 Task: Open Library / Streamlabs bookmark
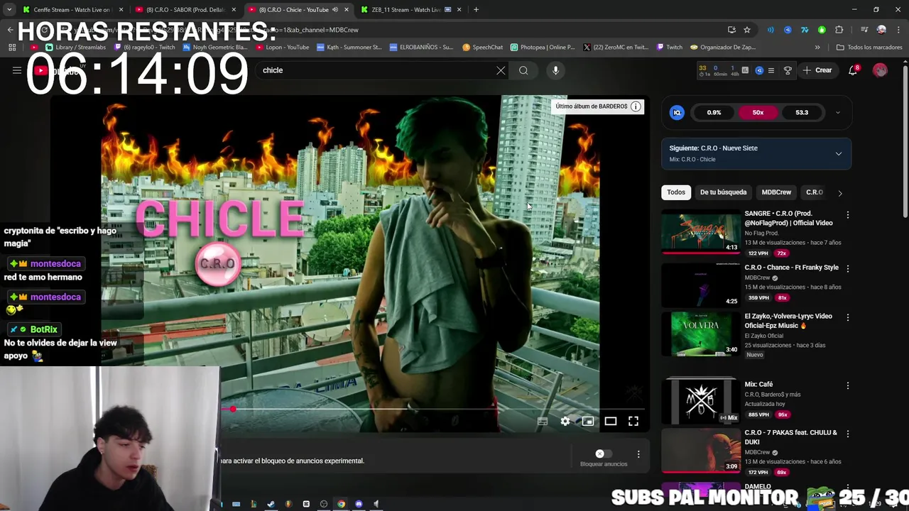(x=75, y=48)
